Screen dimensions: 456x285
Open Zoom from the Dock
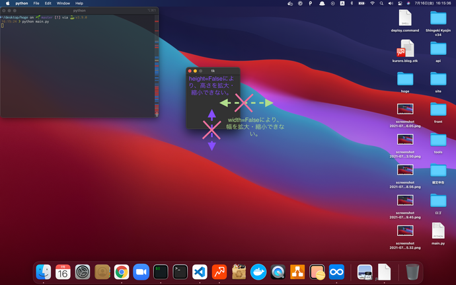click(141, 272)
